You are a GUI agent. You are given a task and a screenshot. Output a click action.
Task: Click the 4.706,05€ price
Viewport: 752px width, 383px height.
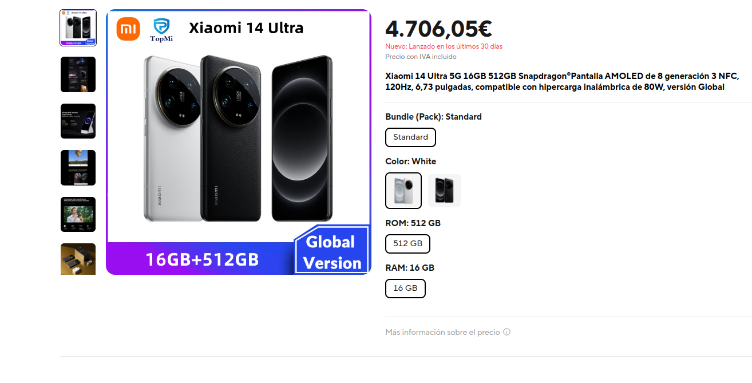tap(438, 29)
